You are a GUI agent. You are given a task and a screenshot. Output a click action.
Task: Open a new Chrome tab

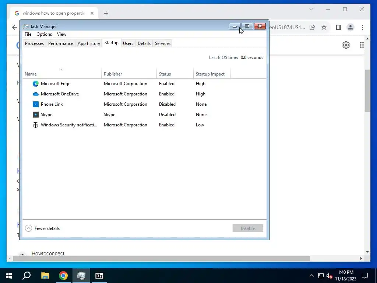pos(106,13)
